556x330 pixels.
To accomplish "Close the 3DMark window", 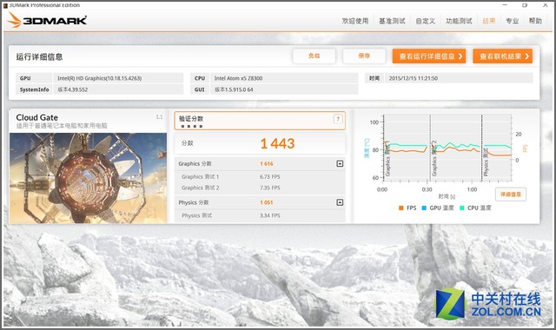I will pos(546,5).
